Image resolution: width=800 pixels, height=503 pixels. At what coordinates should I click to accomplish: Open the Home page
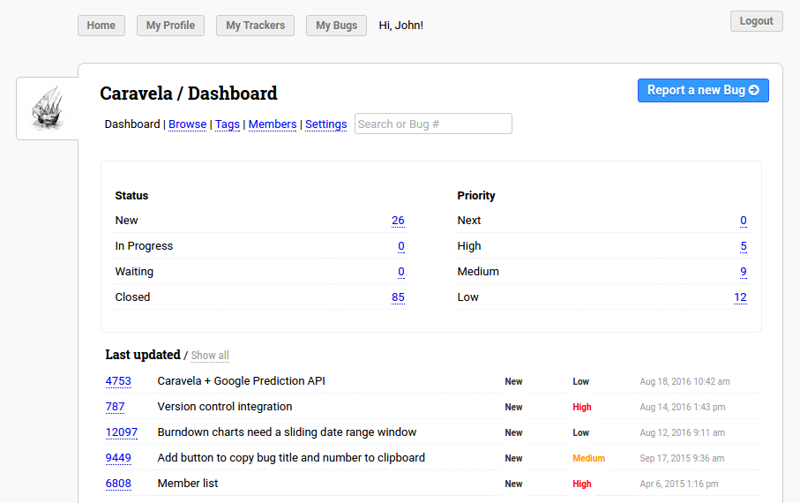[x=101, y=26]
